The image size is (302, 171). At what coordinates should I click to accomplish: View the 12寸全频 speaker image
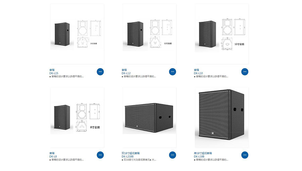[149, 34]
